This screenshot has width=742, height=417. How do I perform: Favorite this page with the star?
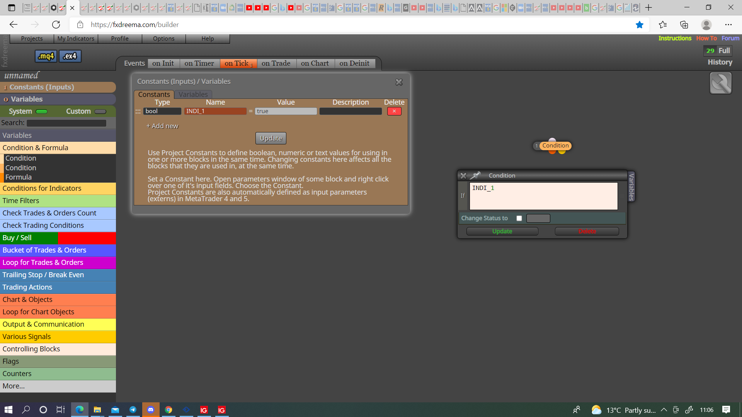(640, 25)
